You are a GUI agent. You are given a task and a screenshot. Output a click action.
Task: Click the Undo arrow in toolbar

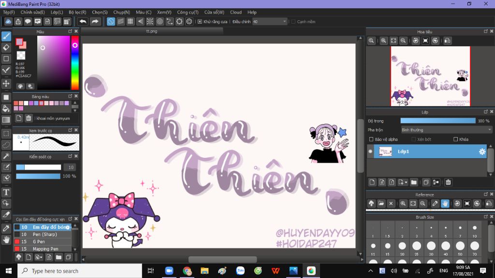coord(83,21)
